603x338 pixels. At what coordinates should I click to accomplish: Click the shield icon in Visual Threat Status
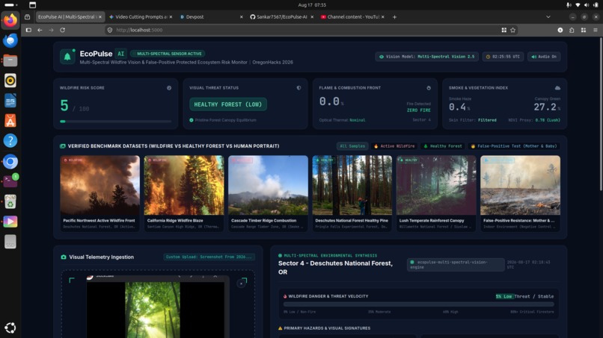pos(299,88)
